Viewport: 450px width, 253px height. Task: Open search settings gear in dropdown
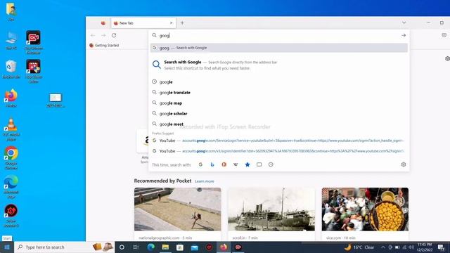click(x=403, y=164)
